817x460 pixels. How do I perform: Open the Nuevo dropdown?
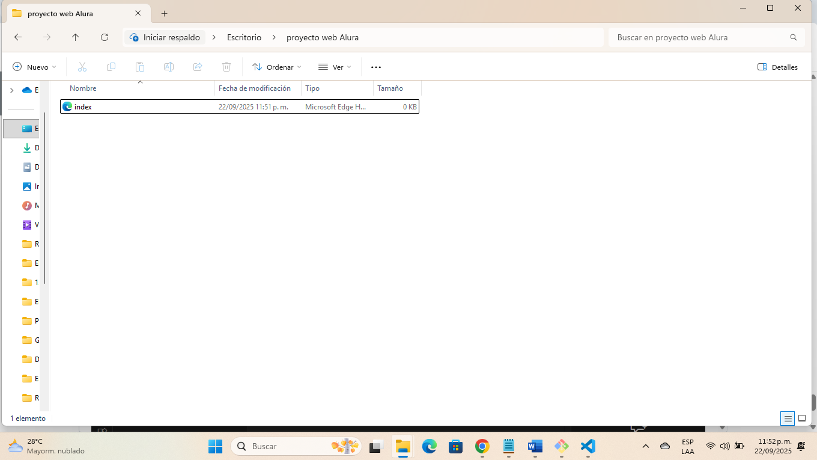point(34,67)
